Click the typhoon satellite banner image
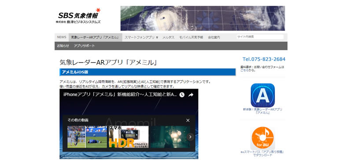The width and height of the screenshot is (343, 160). [x=203, y=18]
